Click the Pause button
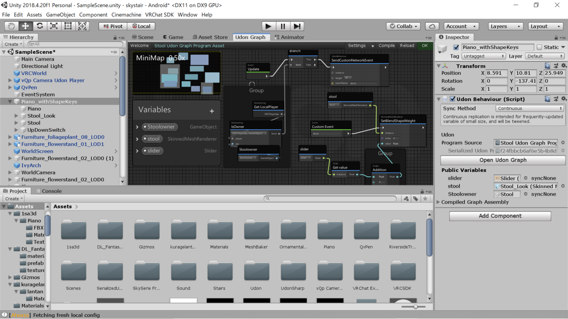This screenshot has height=319, width=568. [283, 26]
